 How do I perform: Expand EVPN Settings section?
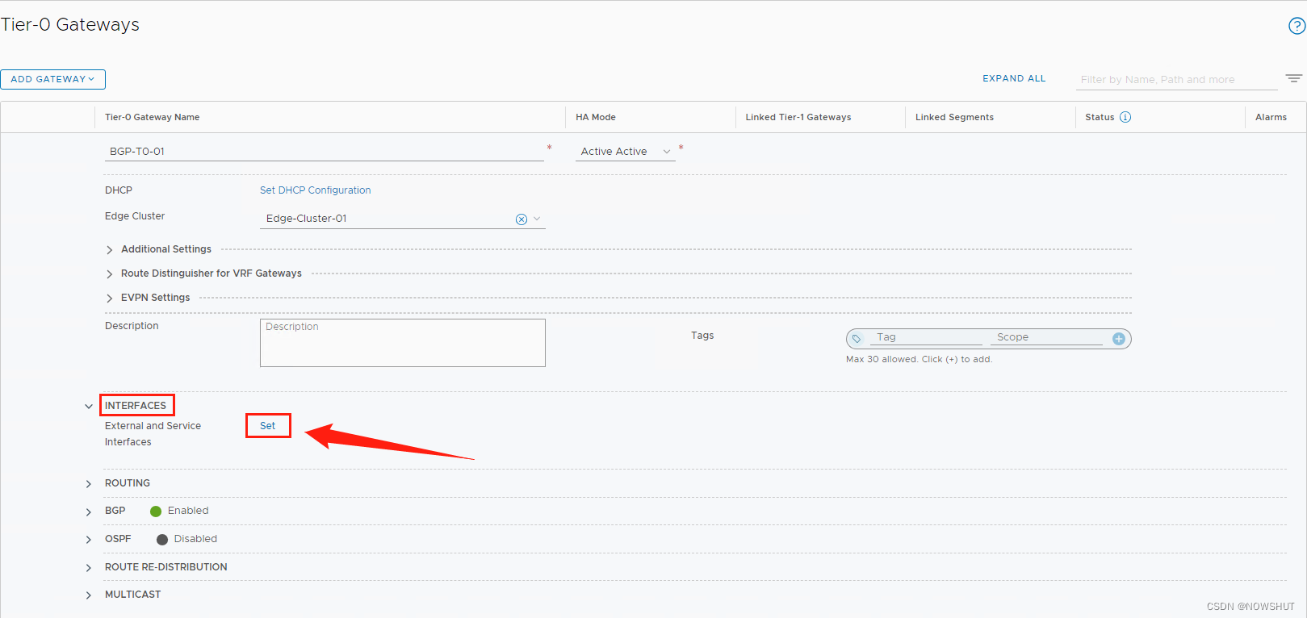point(110,299)
